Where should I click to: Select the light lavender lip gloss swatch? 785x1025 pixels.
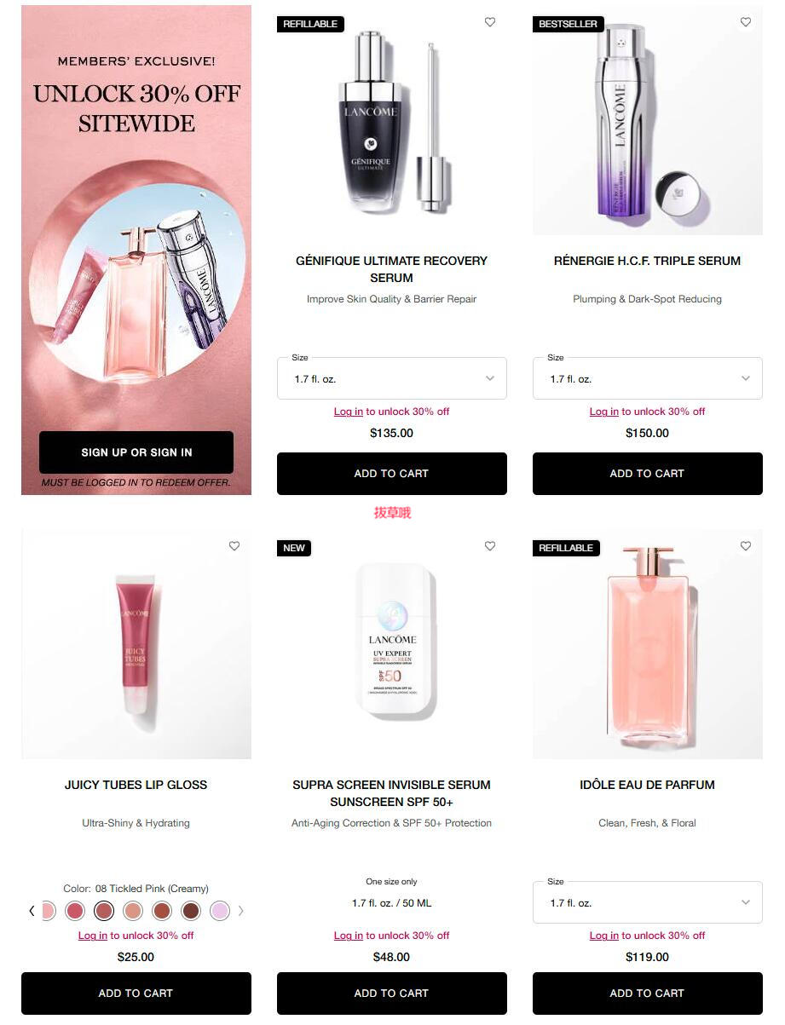pyautogui.click(x=220, y=911)
